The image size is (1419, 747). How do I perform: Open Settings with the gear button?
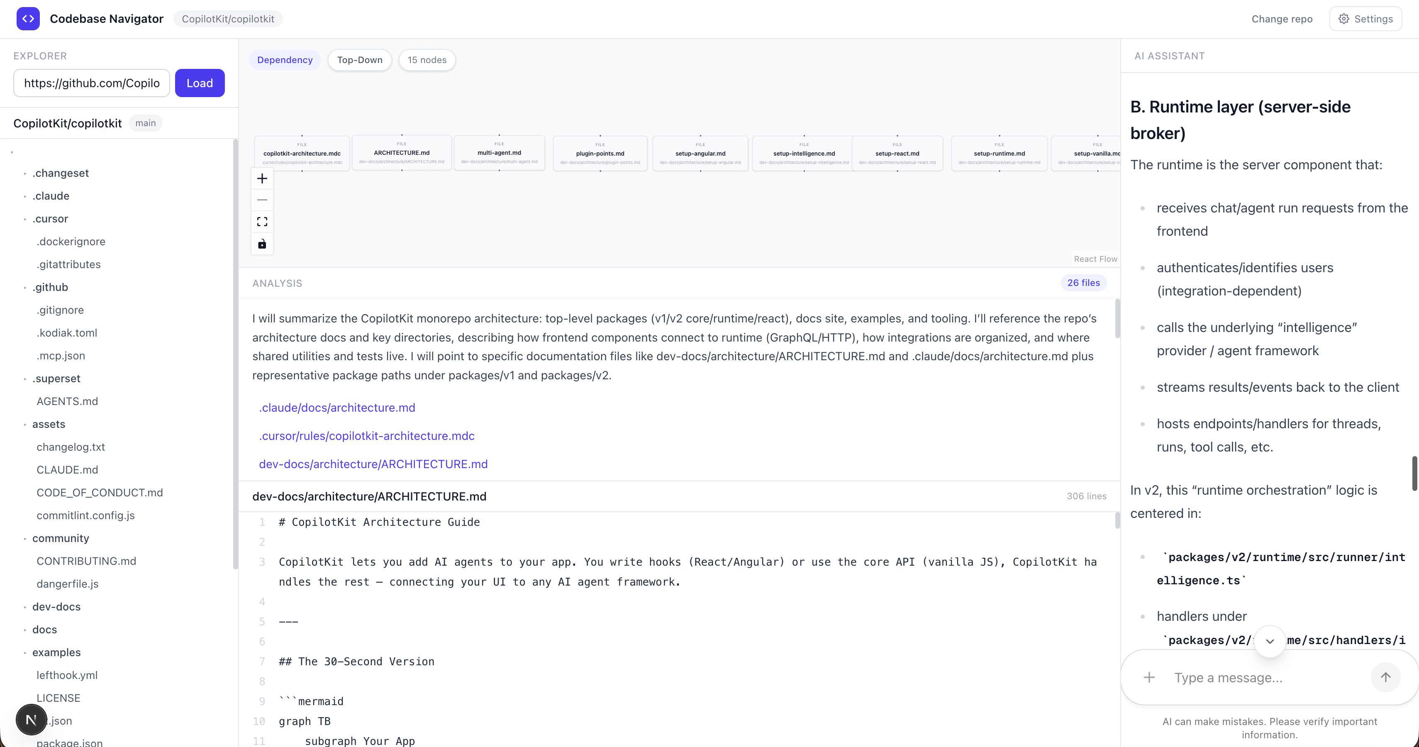coord(1365,19)
